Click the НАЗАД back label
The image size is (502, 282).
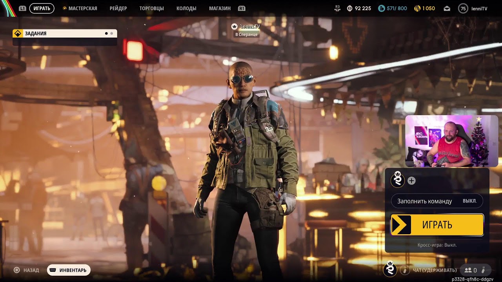tap(31, 270)
